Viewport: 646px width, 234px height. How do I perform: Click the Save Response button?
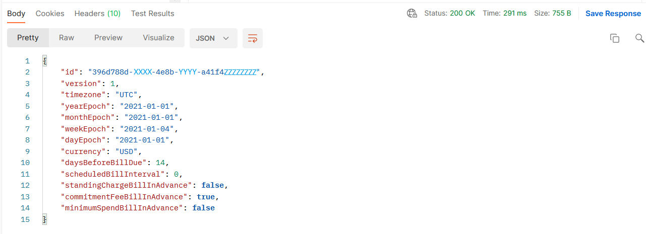[x=613, y=14]
